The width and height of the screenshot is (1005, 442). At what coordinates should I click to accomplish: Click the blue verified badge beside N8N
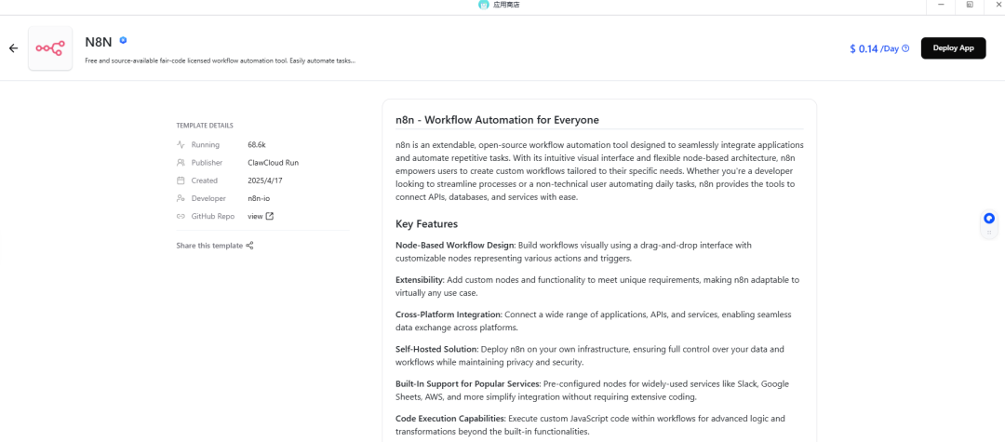123,41
